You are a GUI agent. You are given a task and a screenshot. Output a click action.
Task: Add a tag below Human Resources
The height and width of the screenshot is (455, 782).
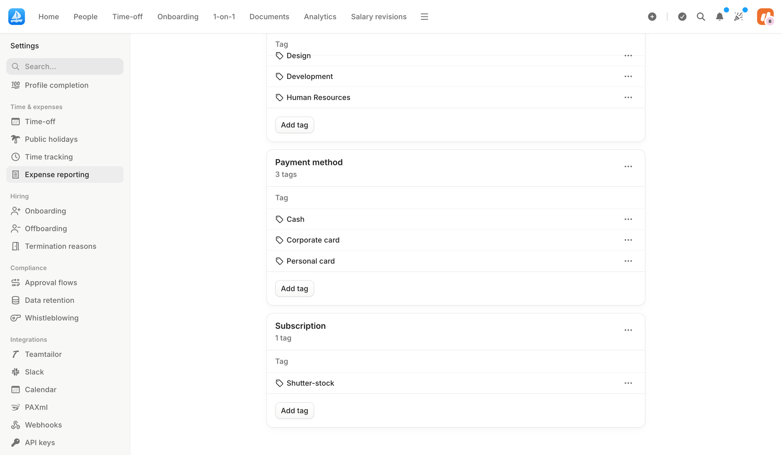294,125
